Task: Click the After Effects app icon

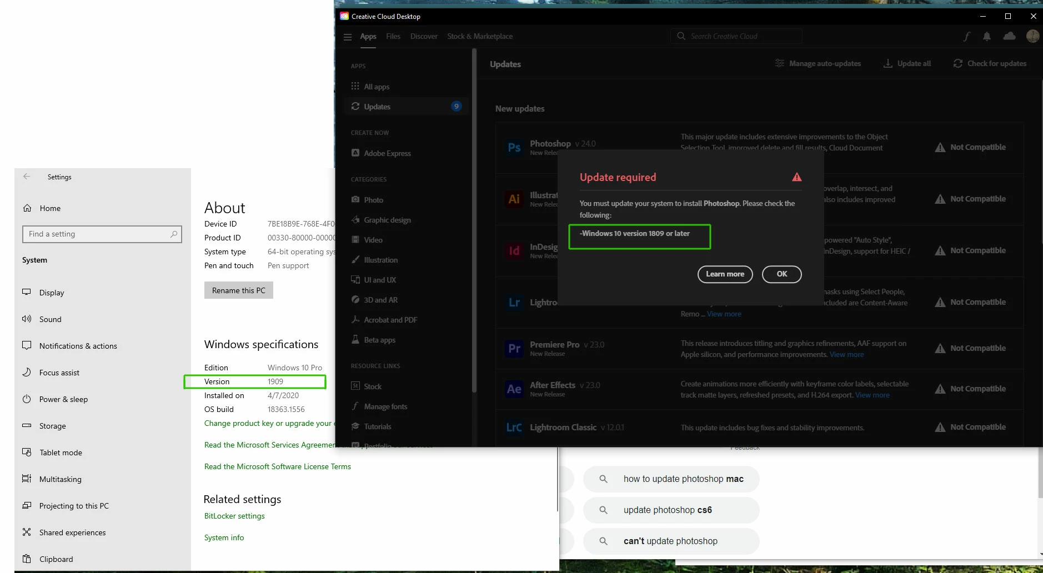Action: coord(514,389)
